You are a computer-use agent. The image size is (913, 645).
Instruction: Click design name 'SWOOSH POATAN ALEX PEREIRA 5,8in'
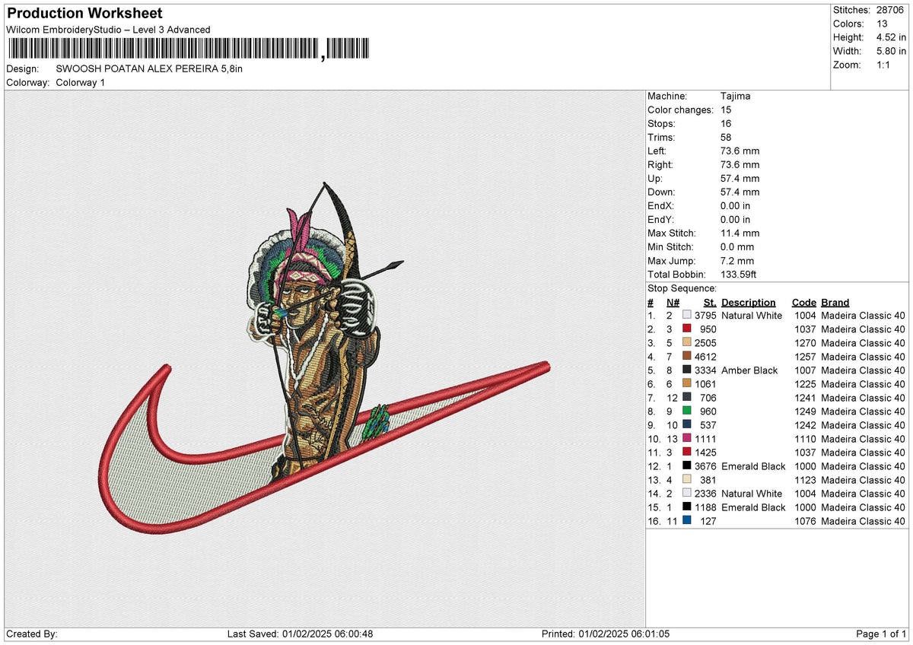(x=149, y=68)
